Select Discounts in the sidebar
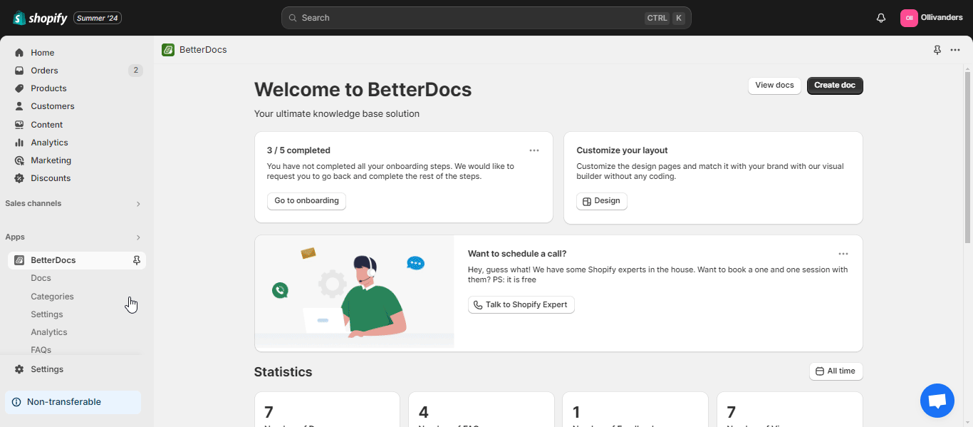 (x=49, y=178)
